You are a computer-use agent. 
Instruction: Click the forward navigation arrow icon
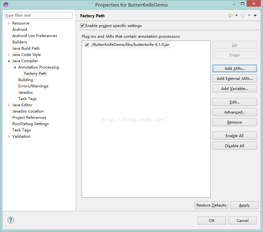tap(243, 15)
